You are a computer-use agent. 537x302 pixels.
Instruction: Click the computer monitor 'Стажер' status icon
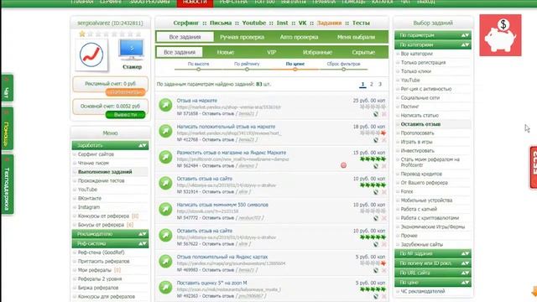click(x=132, y=50)
